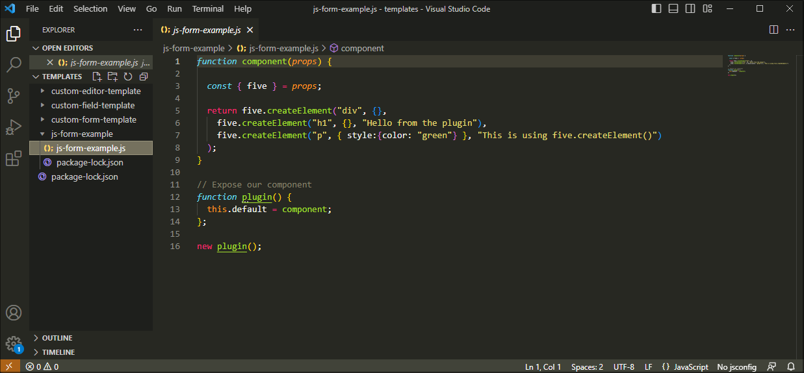Click the Explorer panel title
Viewport: 804px width, 373px height.
(x=58, y=30)
